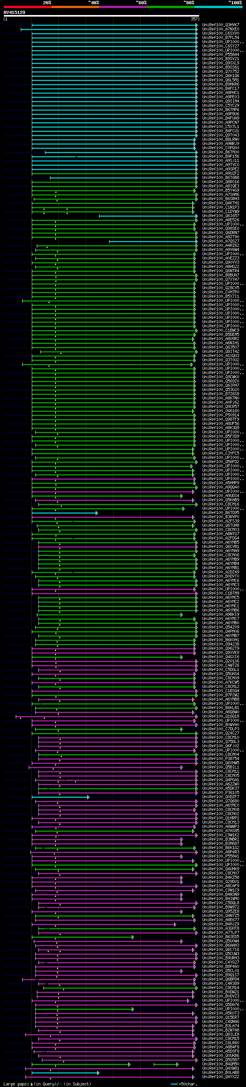Click UniRef100_B6TMP6 label

221,110
